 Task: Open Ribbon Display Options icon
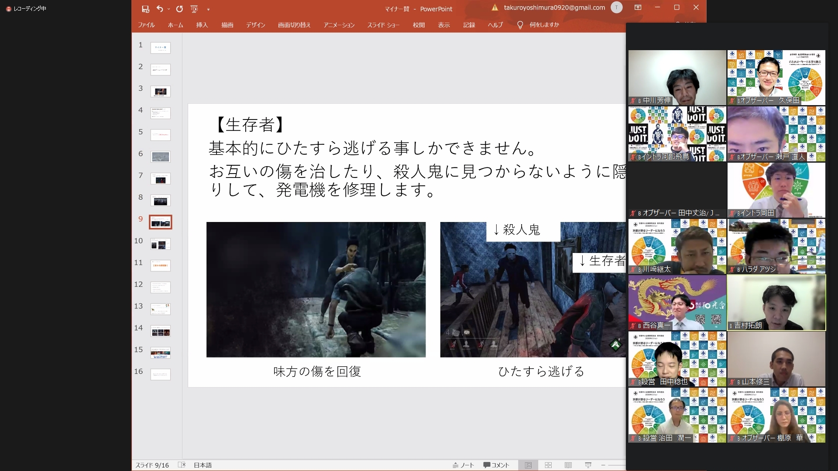[638, 7]
